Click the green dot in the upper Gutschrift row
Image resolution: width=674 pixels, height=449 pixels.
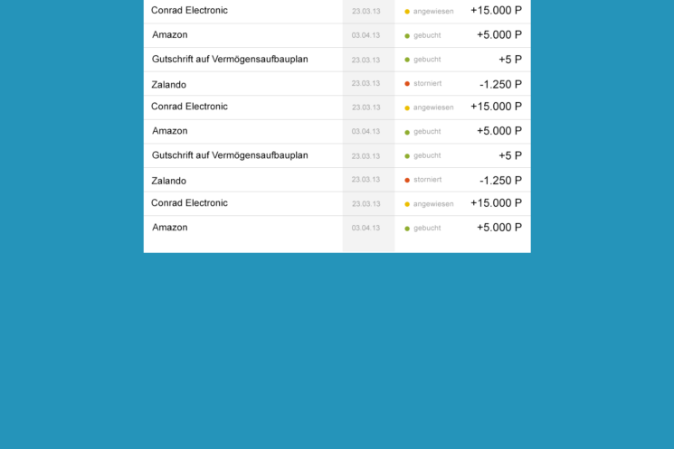point(407,60)
